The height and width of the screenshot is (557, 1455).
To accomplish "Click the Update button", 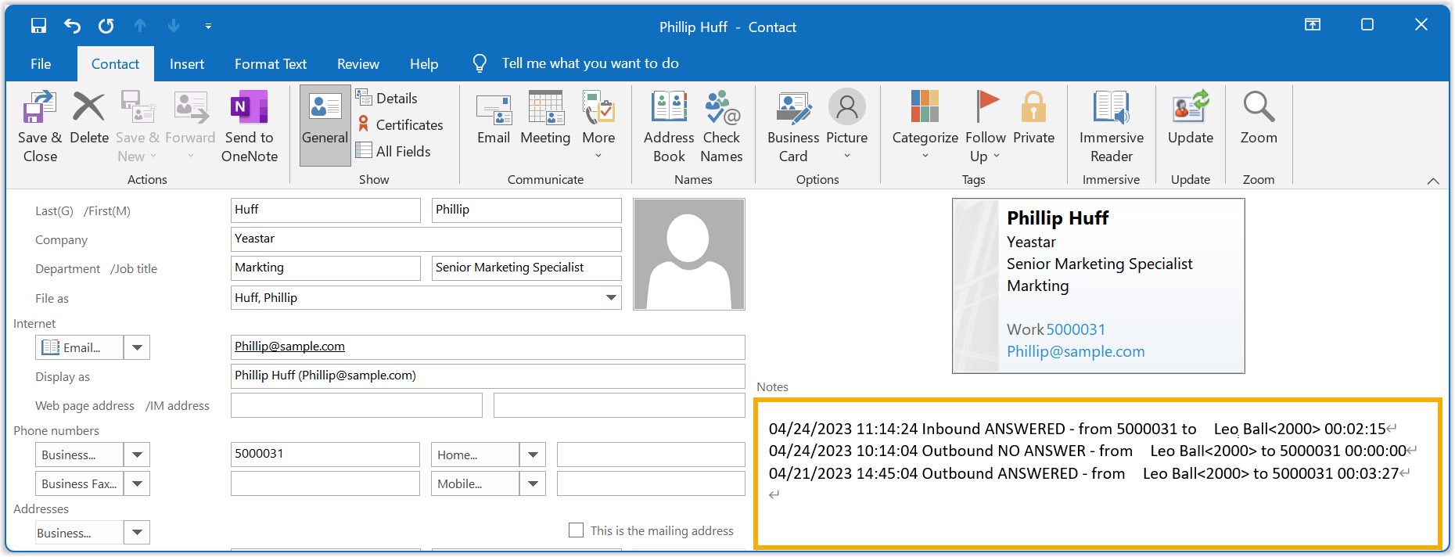I will [x=1191, y=117].
